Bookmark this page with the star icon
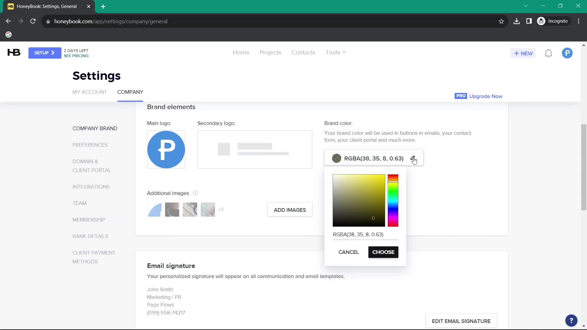The image size is (587, 330). tap(501, 21)
